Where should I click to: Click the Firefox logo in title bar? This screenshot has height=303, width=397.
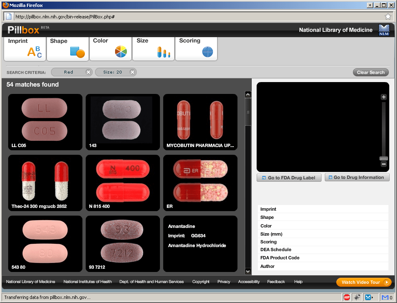6,5
